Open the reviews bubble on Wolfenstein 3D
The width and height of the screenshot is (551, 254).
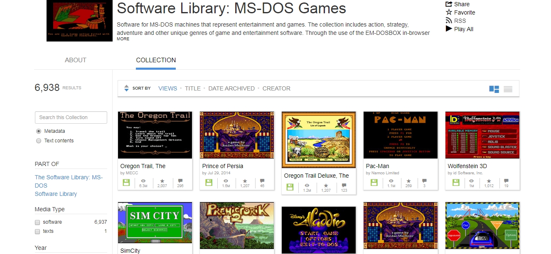coord(506,181)
